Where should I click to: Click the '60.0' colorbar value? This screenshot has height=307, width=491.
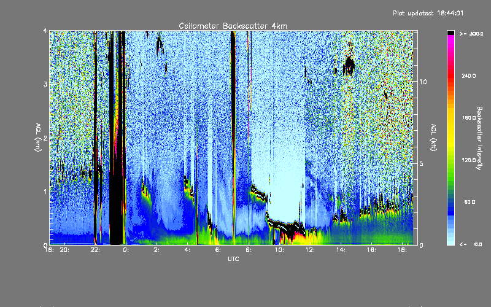pyautogui.click(x=470, y=202)
